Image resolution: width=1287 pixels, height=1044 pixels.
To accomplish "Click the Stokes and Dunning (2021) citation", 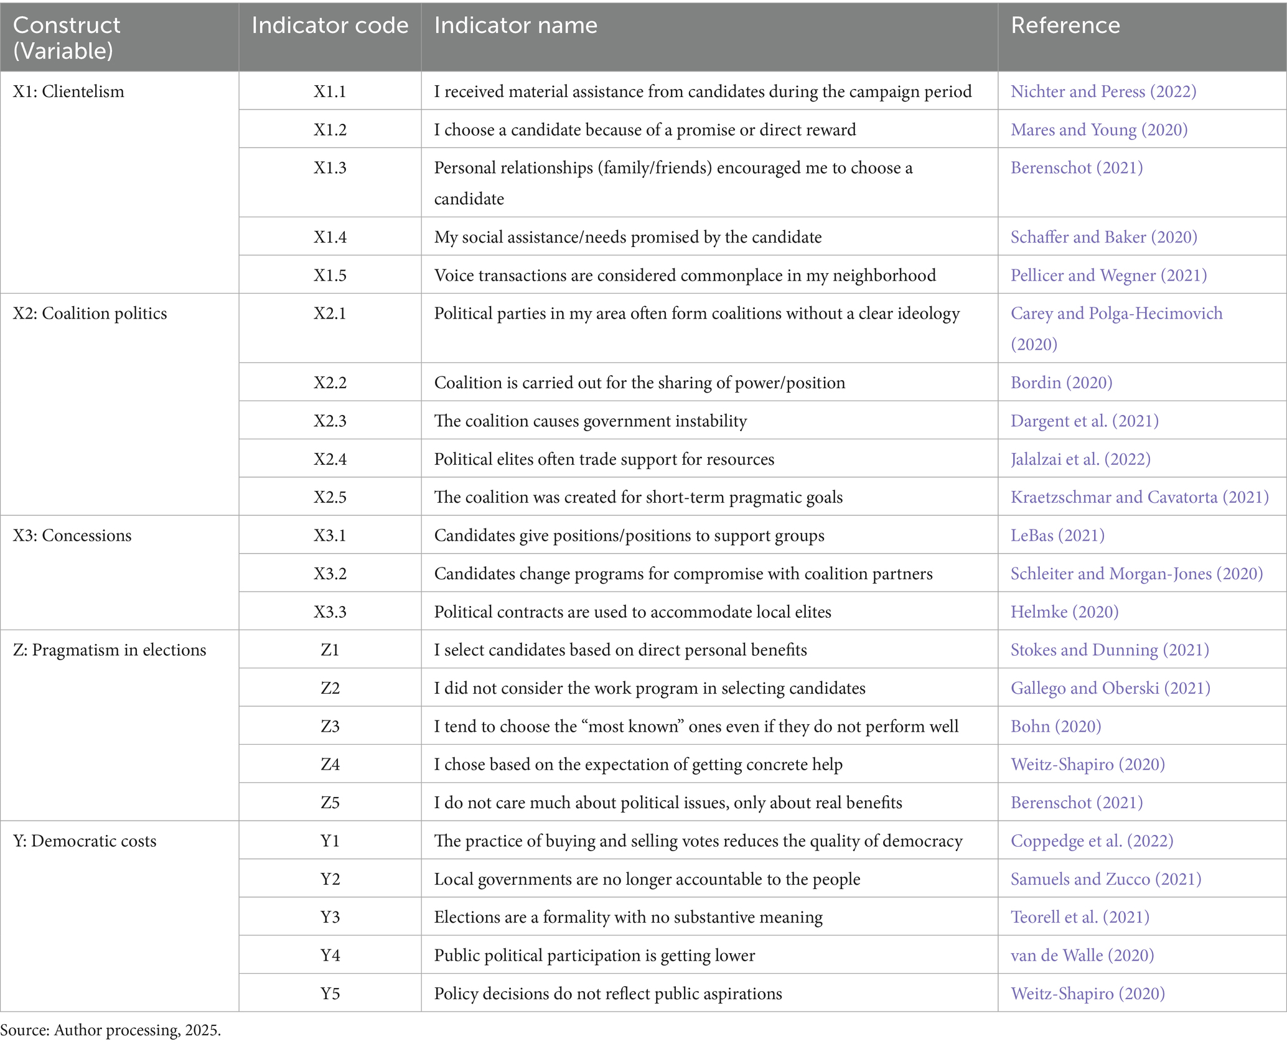I will tap(1110, 650).
